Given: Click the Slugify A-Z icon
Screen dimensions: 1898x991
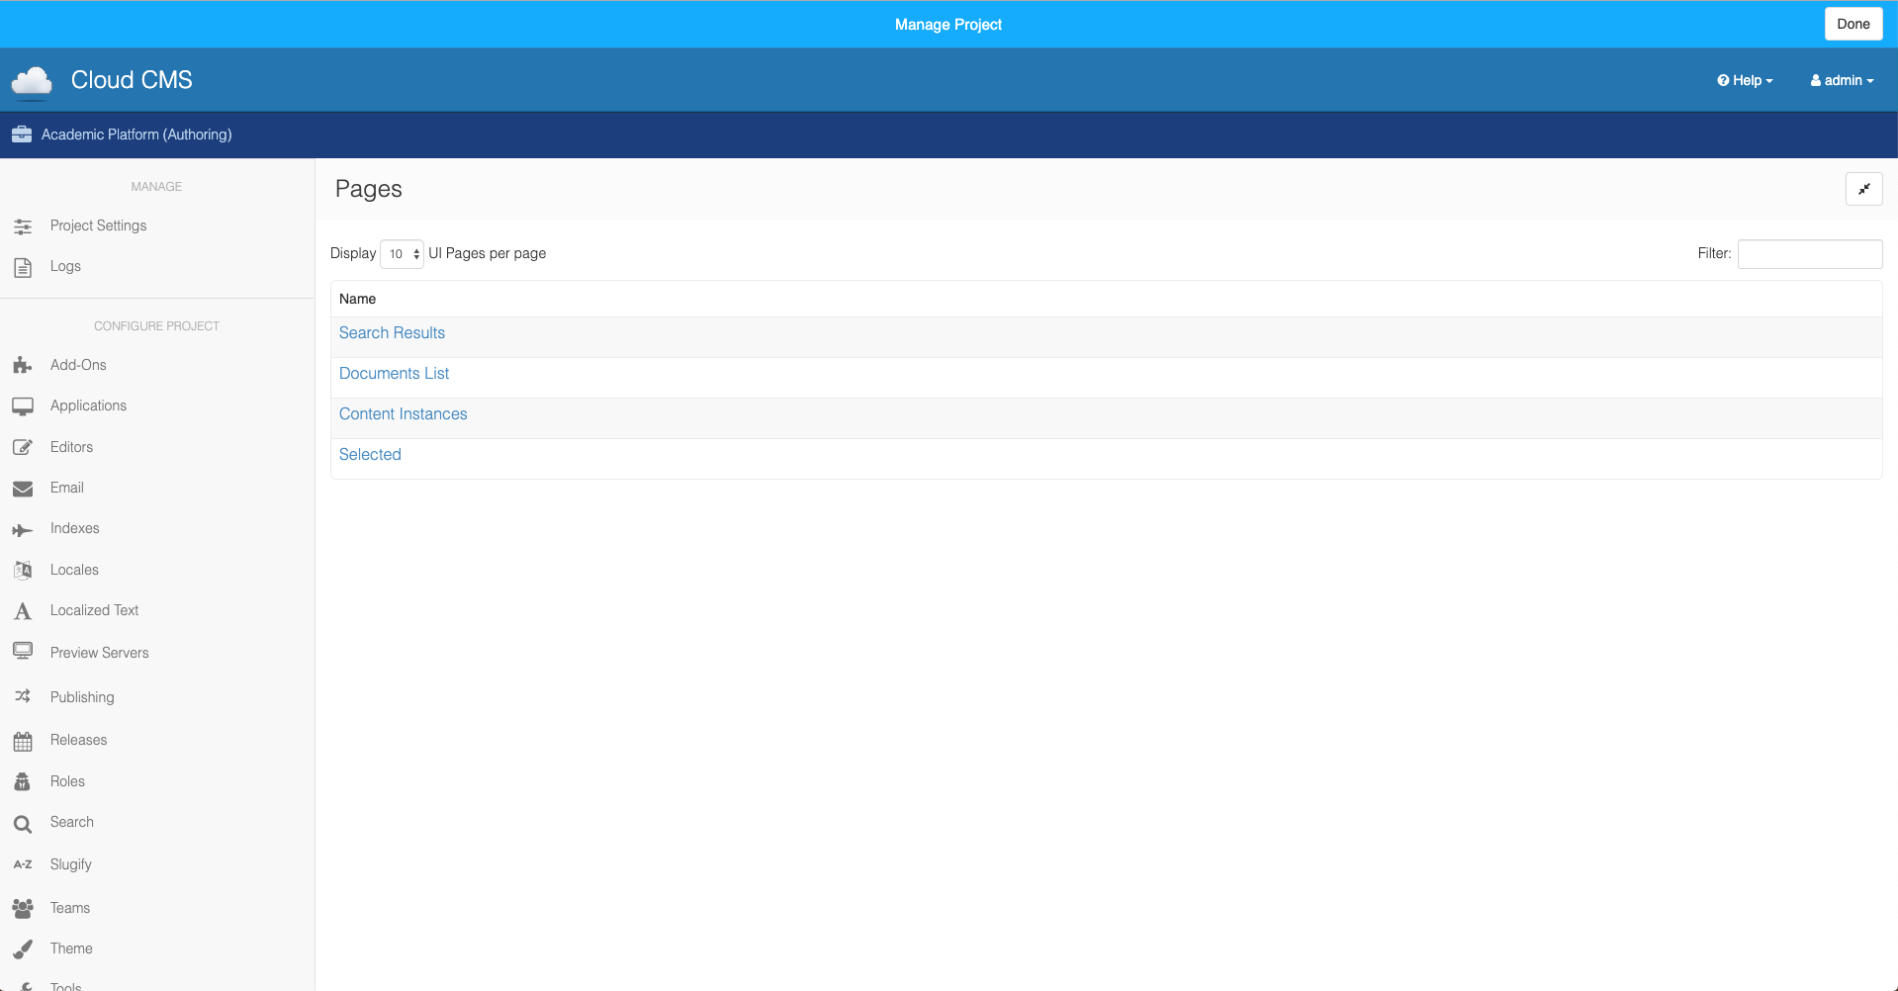Looking at the screenshot, I should [23, 864].
